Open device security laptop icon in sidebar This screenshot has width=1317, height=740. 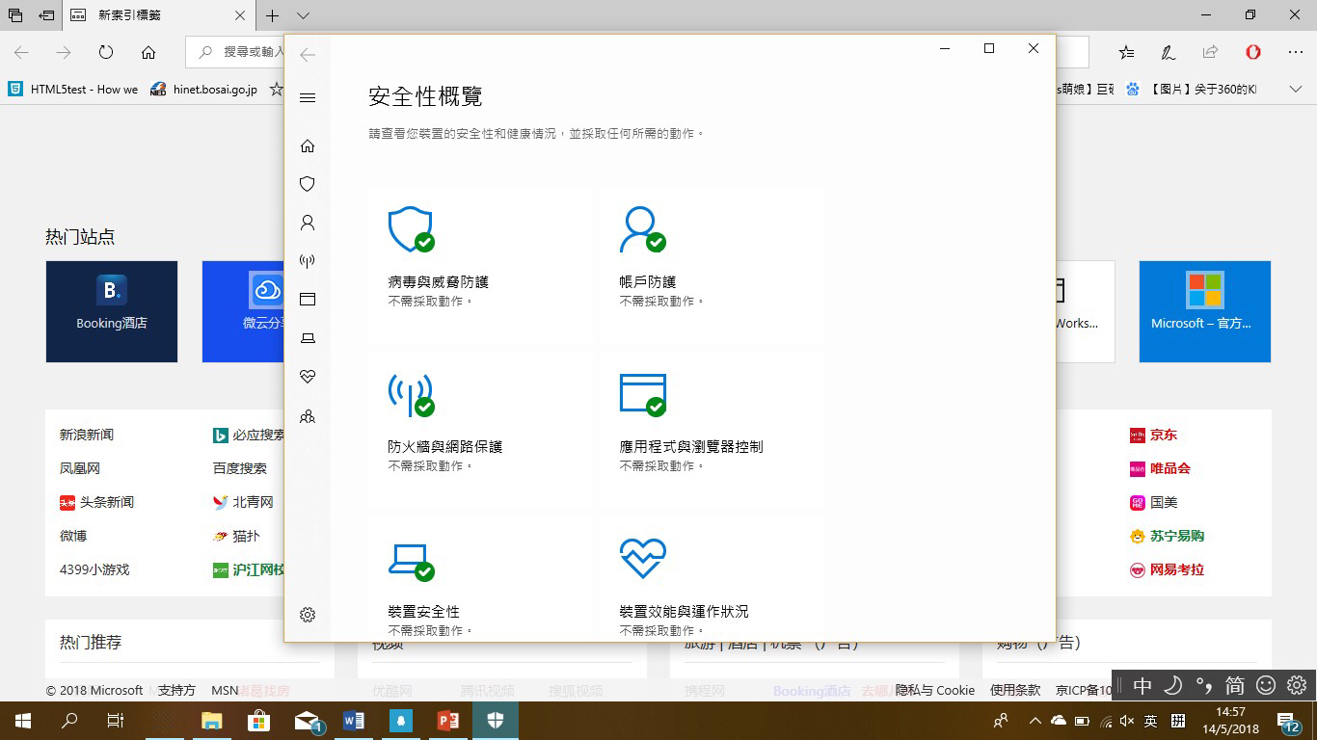308,338
